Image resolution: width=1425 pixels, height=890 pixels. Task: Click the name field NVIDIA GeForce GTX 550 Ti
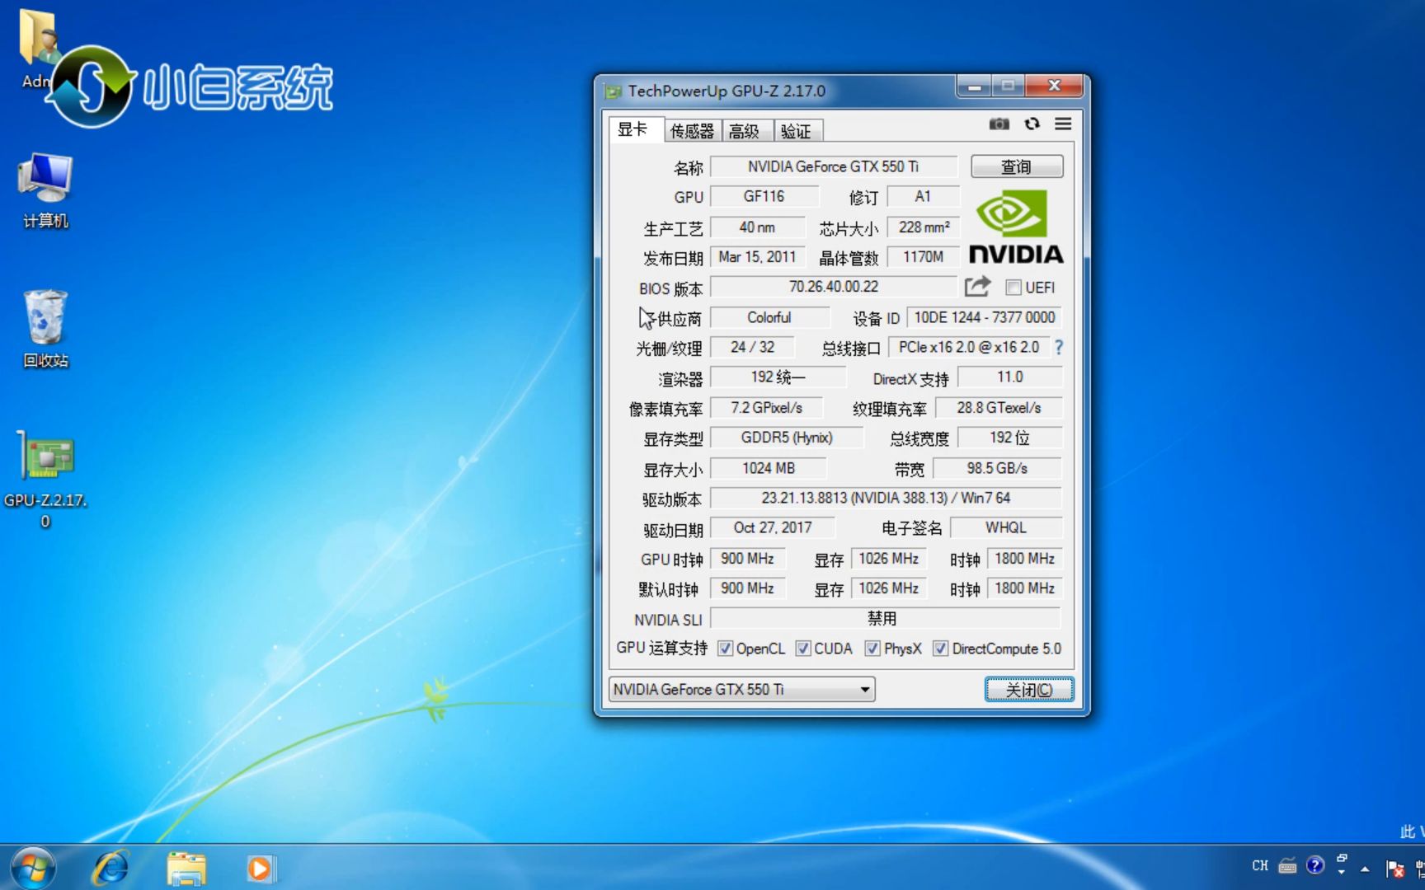tap(834, 166)
